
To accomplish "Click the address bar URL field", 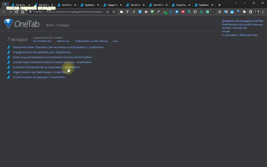I will [75, 12].
